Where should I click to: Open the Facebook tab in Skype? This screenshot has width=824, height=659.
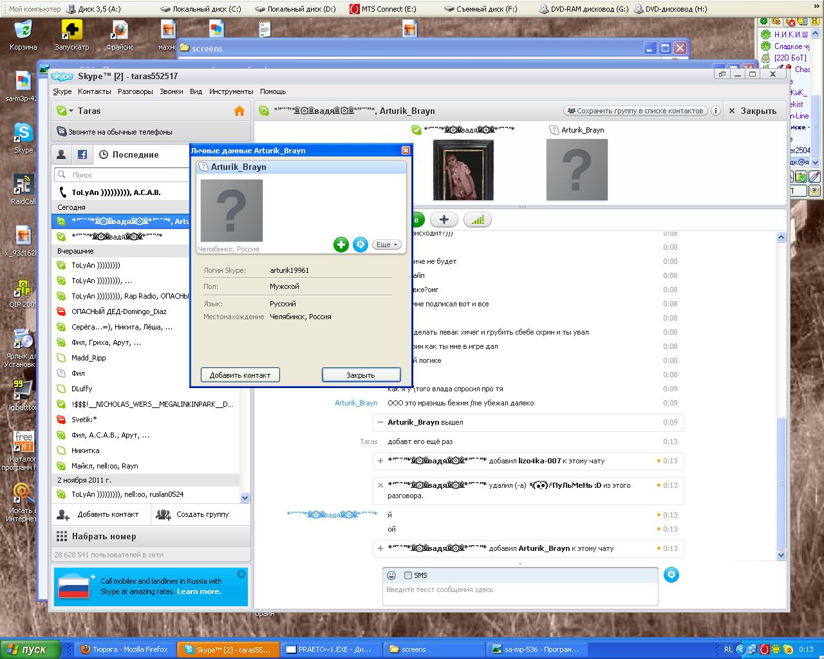coord(82,154)
